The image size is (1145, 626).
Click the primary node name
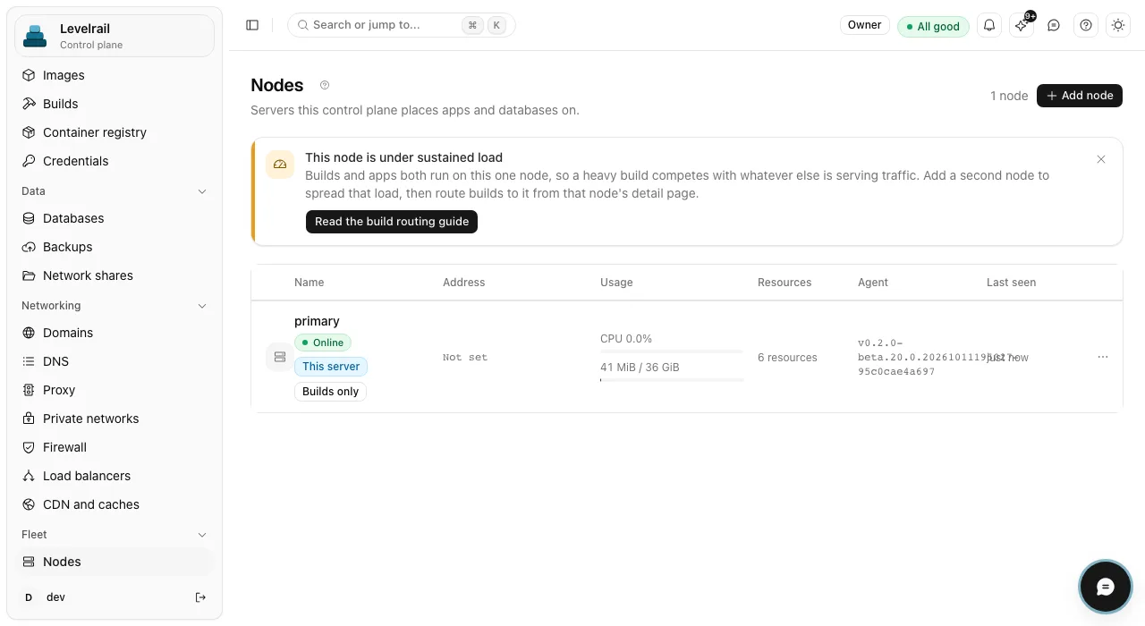coord(317,321)
